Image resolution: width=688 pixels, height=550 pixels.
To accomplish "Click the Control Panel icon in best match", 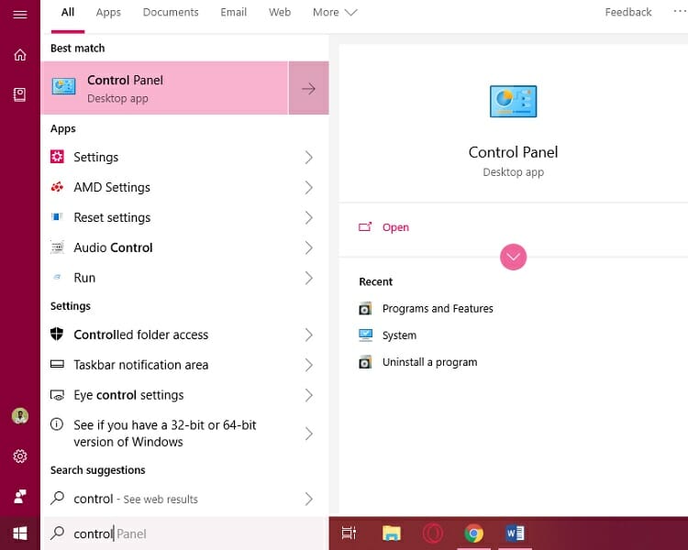I will pos(63,86).
